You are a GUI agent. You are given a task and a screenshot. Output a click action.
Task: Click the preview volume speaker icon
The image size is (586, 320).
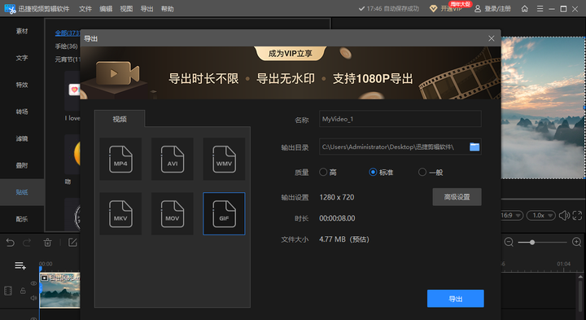click(564, 215)
